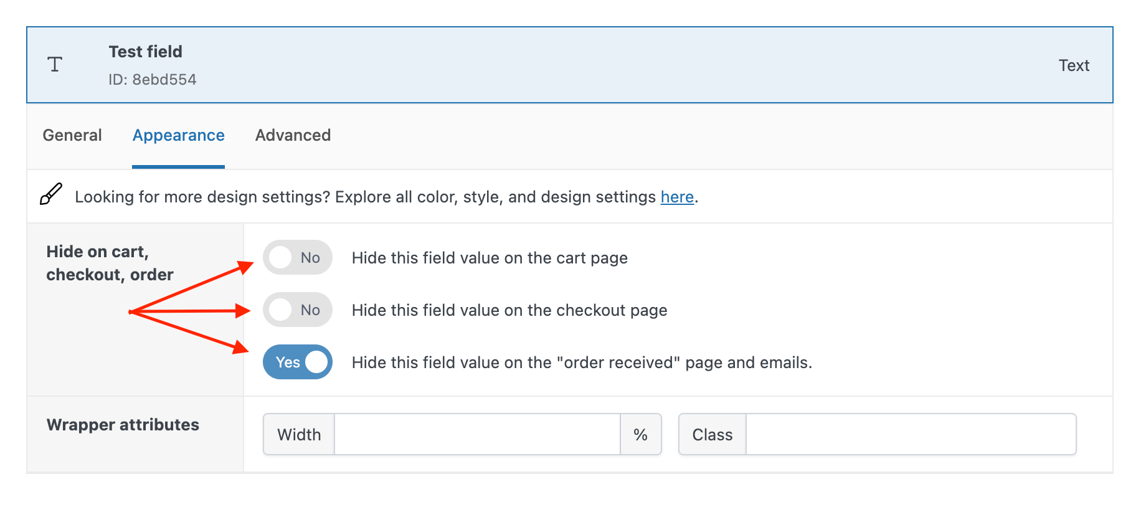This screenshot has width=1146, height=507.
Task: Switch to the General tab
Action: (72, 135)
